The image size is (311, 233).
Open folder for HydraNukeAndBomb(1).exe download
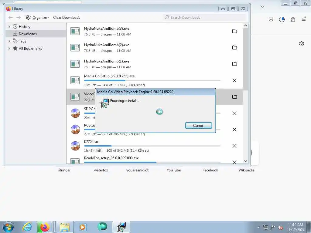(234, 64)
